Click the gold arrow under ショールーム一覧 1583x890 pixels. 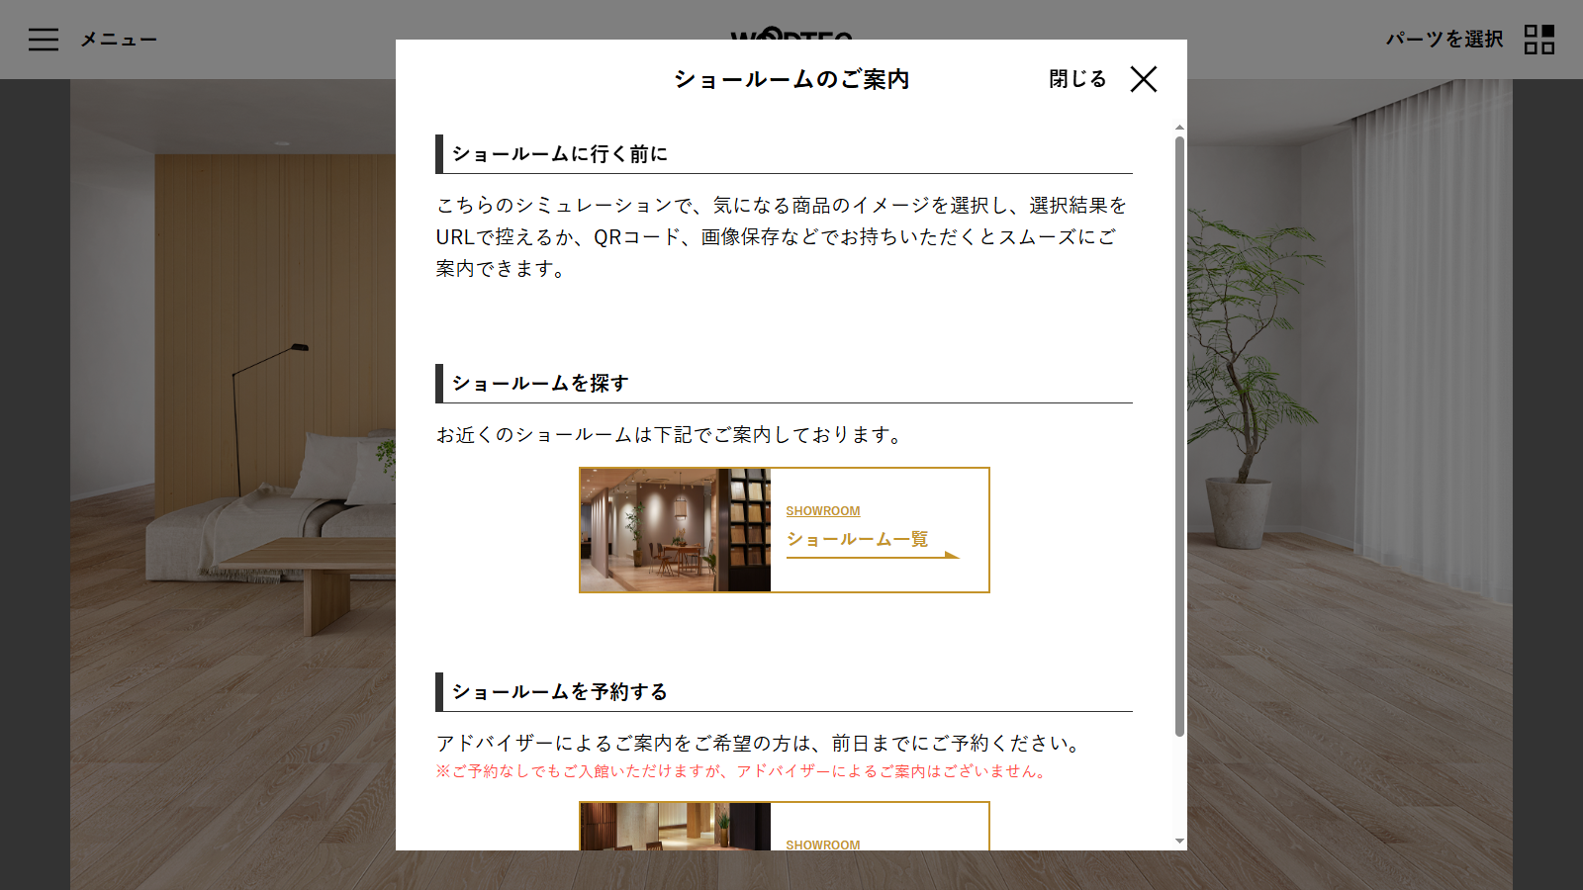pos(950,556)
